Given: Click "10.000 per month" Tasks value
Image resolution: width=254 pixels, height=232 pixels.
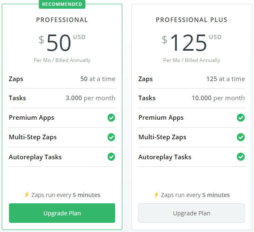Looking at the screenshot, I should (218, 98).
